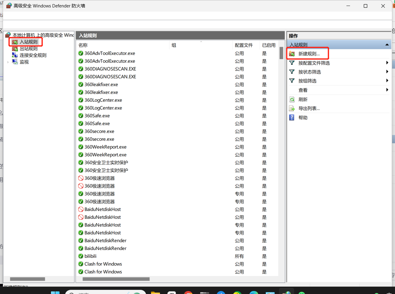Click the 新建规则 brick-wall icon
This screenshot has height=294, width=395.
point(292,54)
